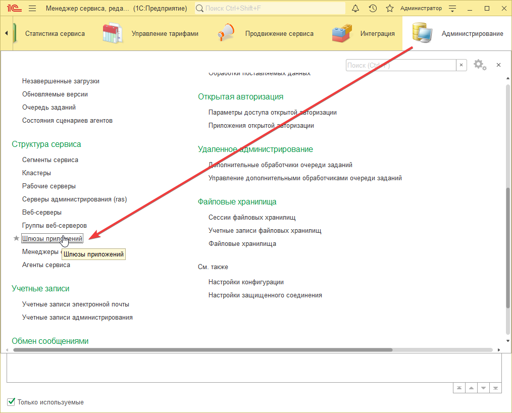Open Шлюзы приложений link

(x=52, y=238)
